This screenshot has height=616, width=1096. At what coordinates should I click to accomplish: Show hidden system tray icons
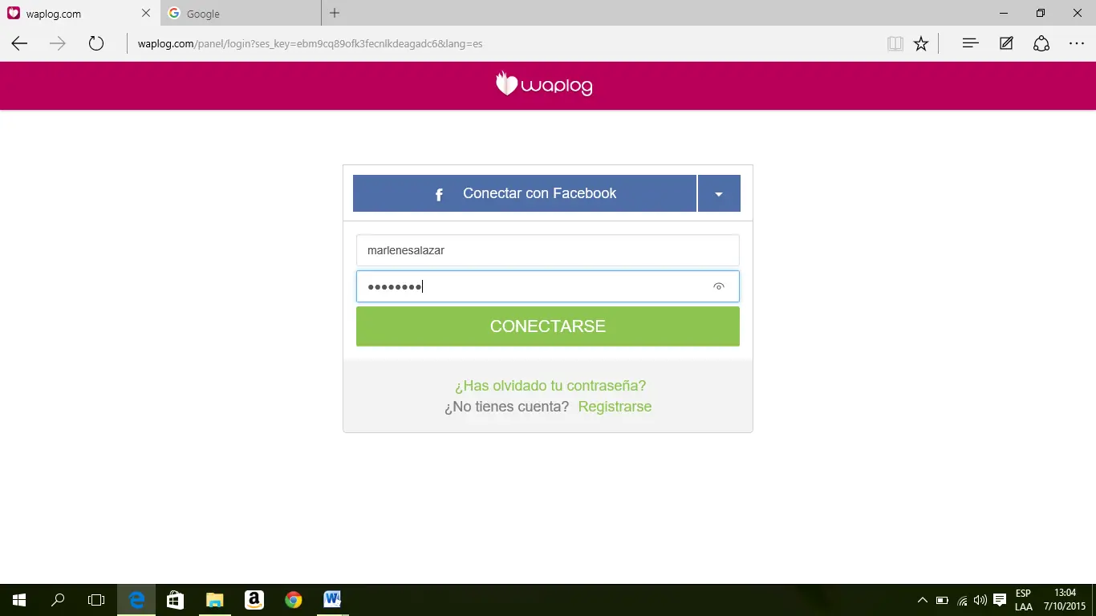923,600
